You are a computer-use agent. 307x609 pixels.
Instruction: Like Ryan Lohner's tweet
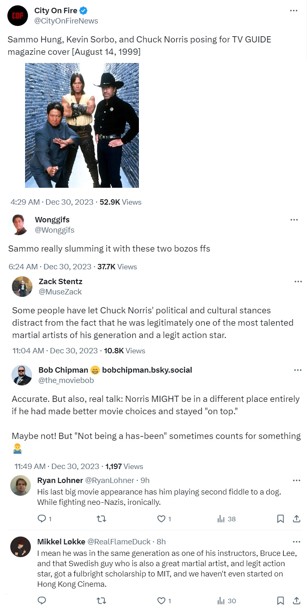[x=162, y=519]
